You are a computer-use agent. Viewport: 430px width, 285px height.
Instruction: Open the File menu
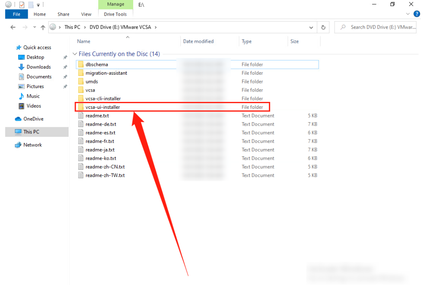point(16,14)
